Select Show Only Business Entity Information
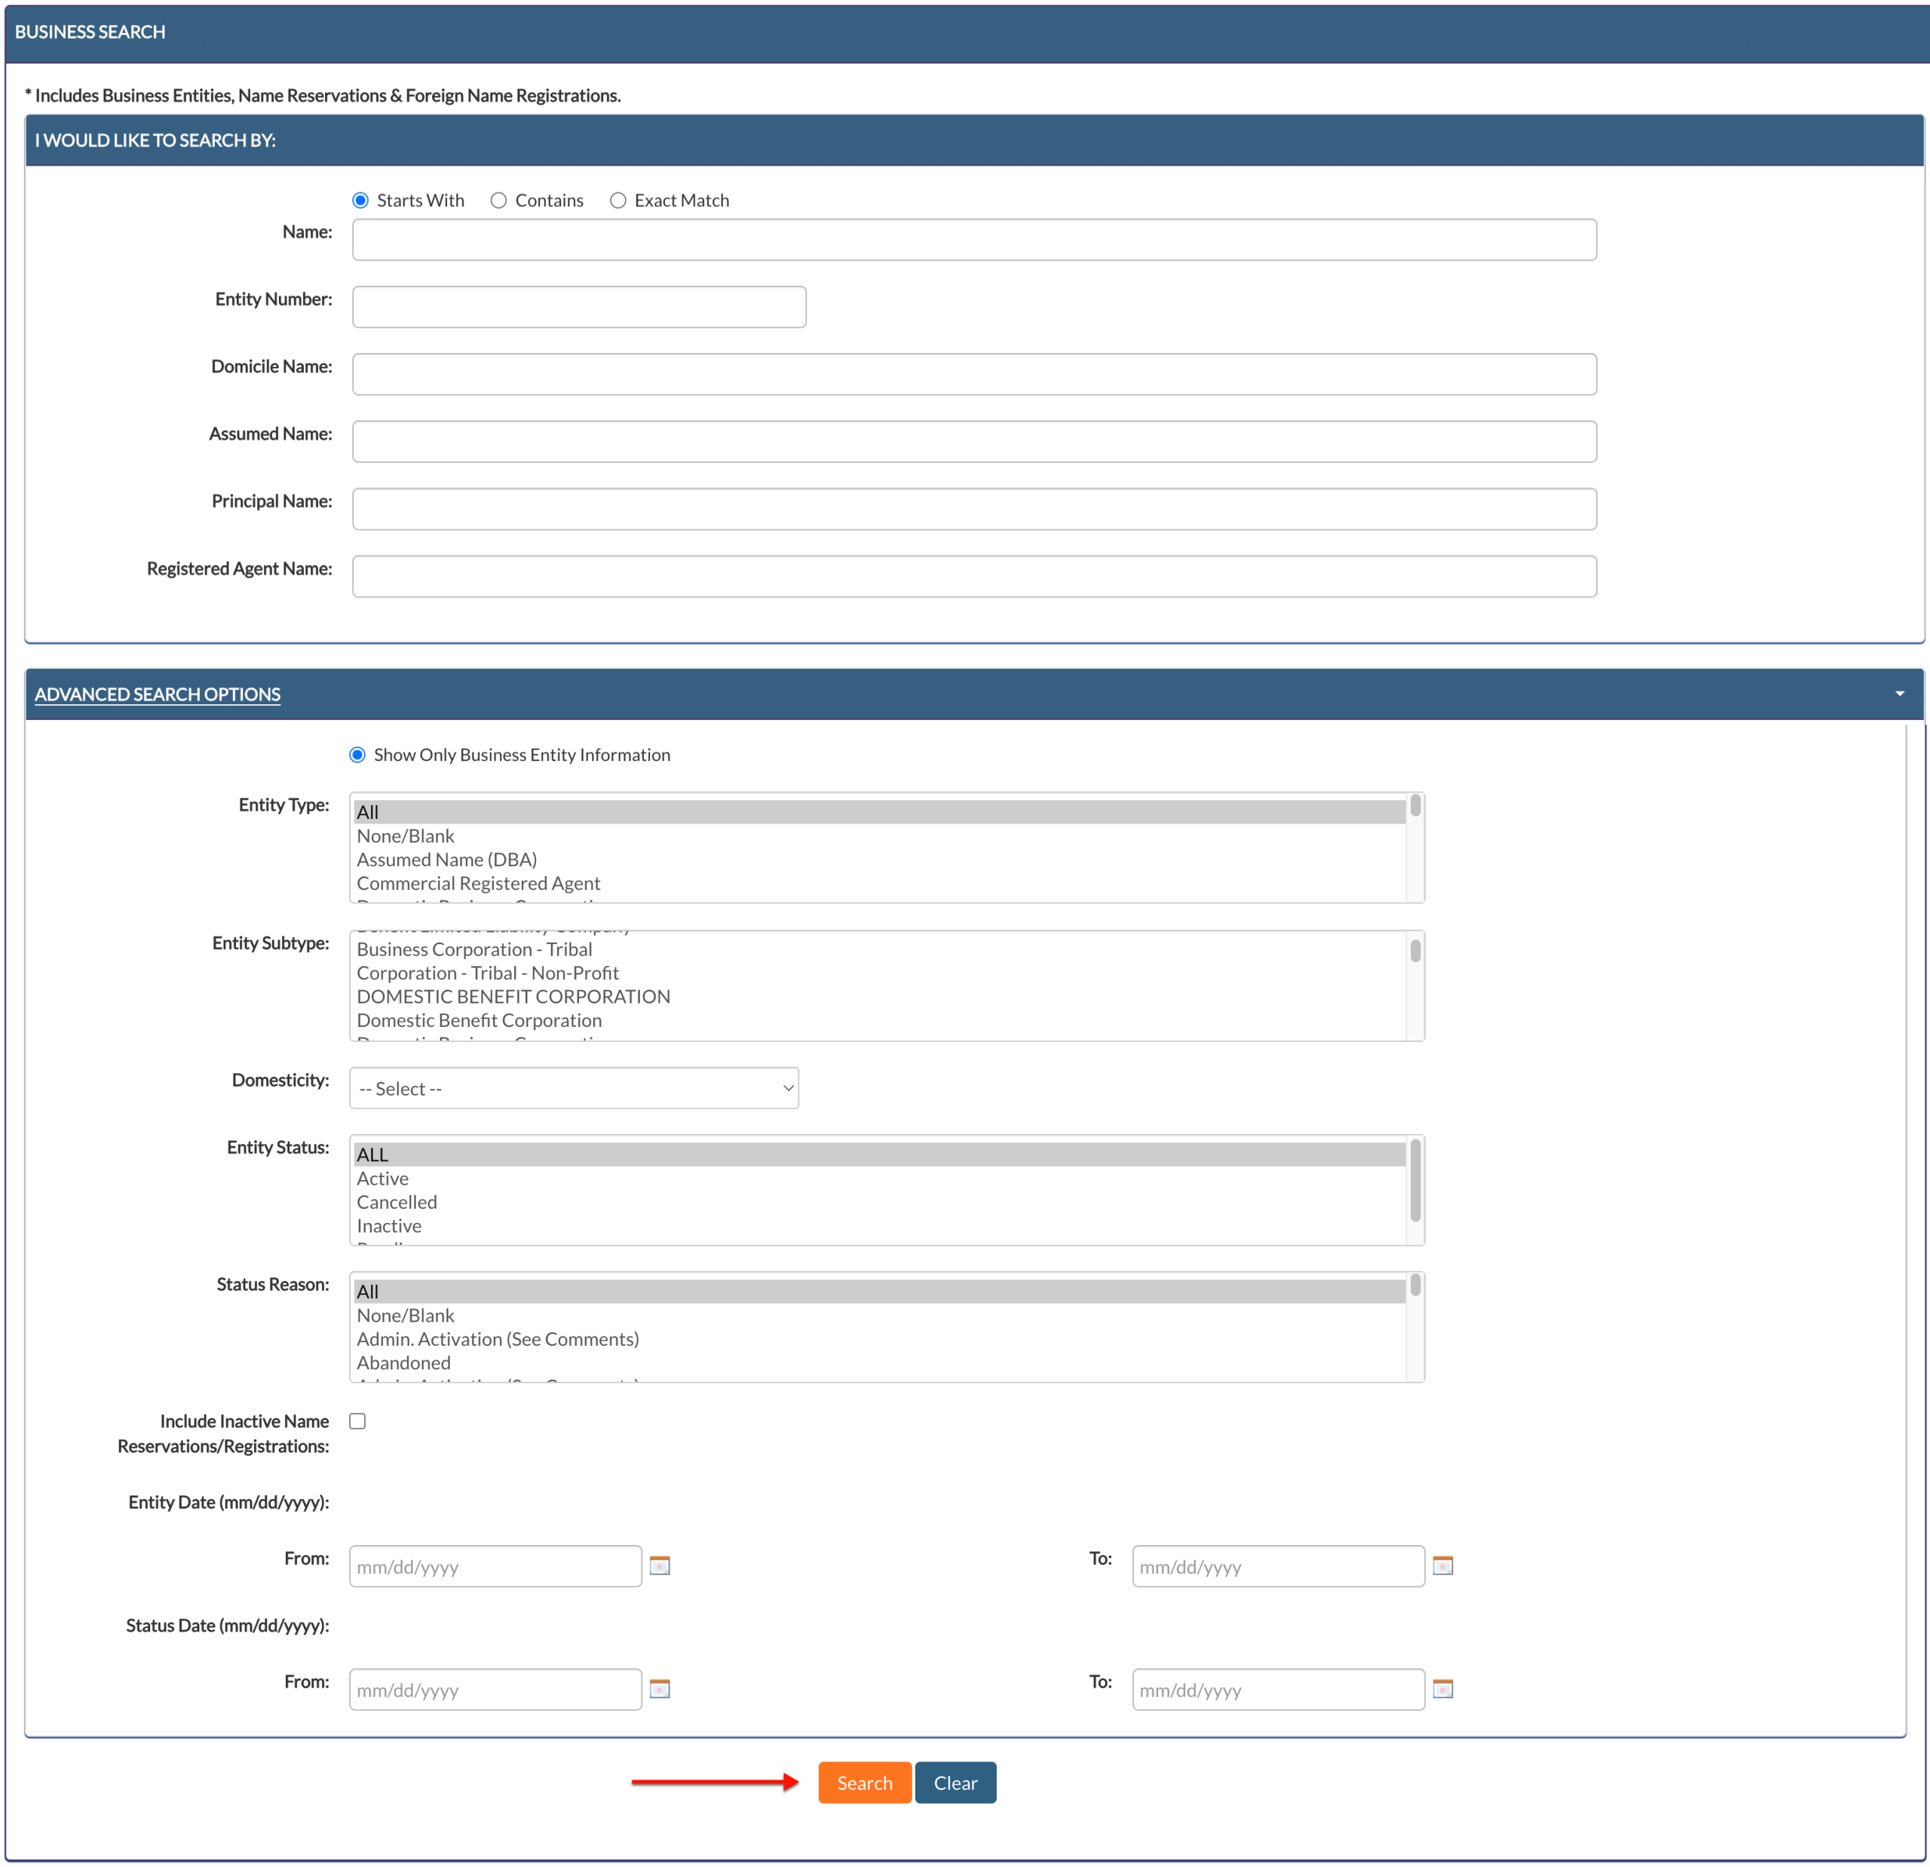The width and height of the screenshot is (1930, 1867). (x=357, y=756)
